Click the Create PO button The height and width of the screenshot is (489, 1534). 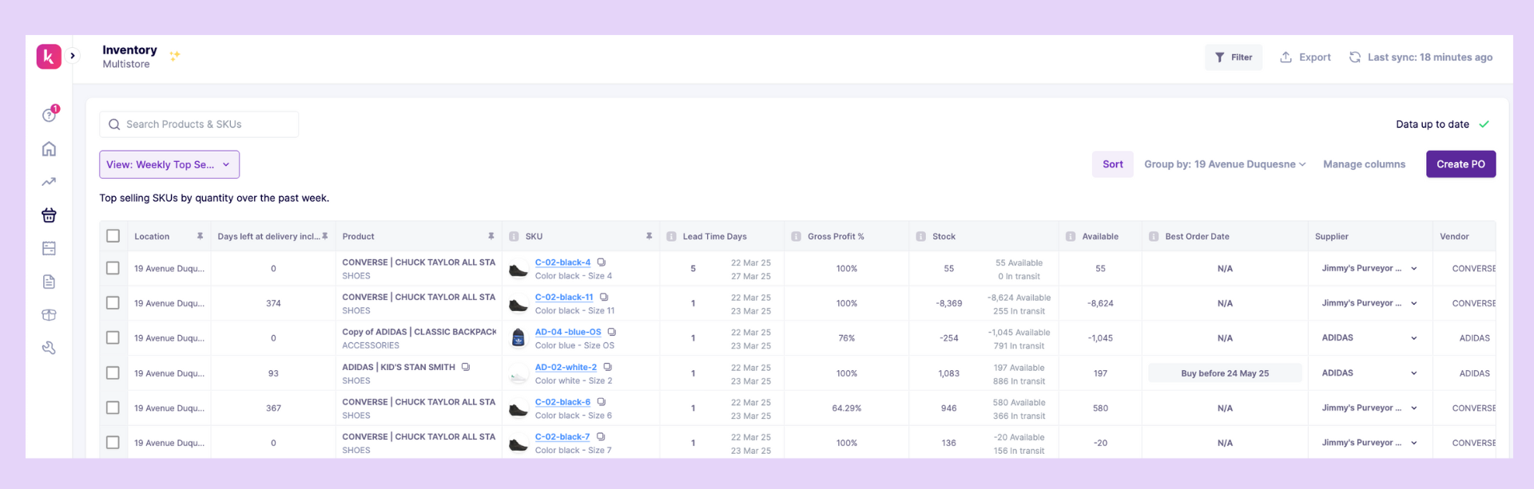point(1460,164)
